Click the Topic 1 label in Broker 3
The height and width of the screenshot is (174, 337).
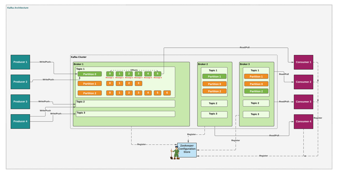pos(255,70)
